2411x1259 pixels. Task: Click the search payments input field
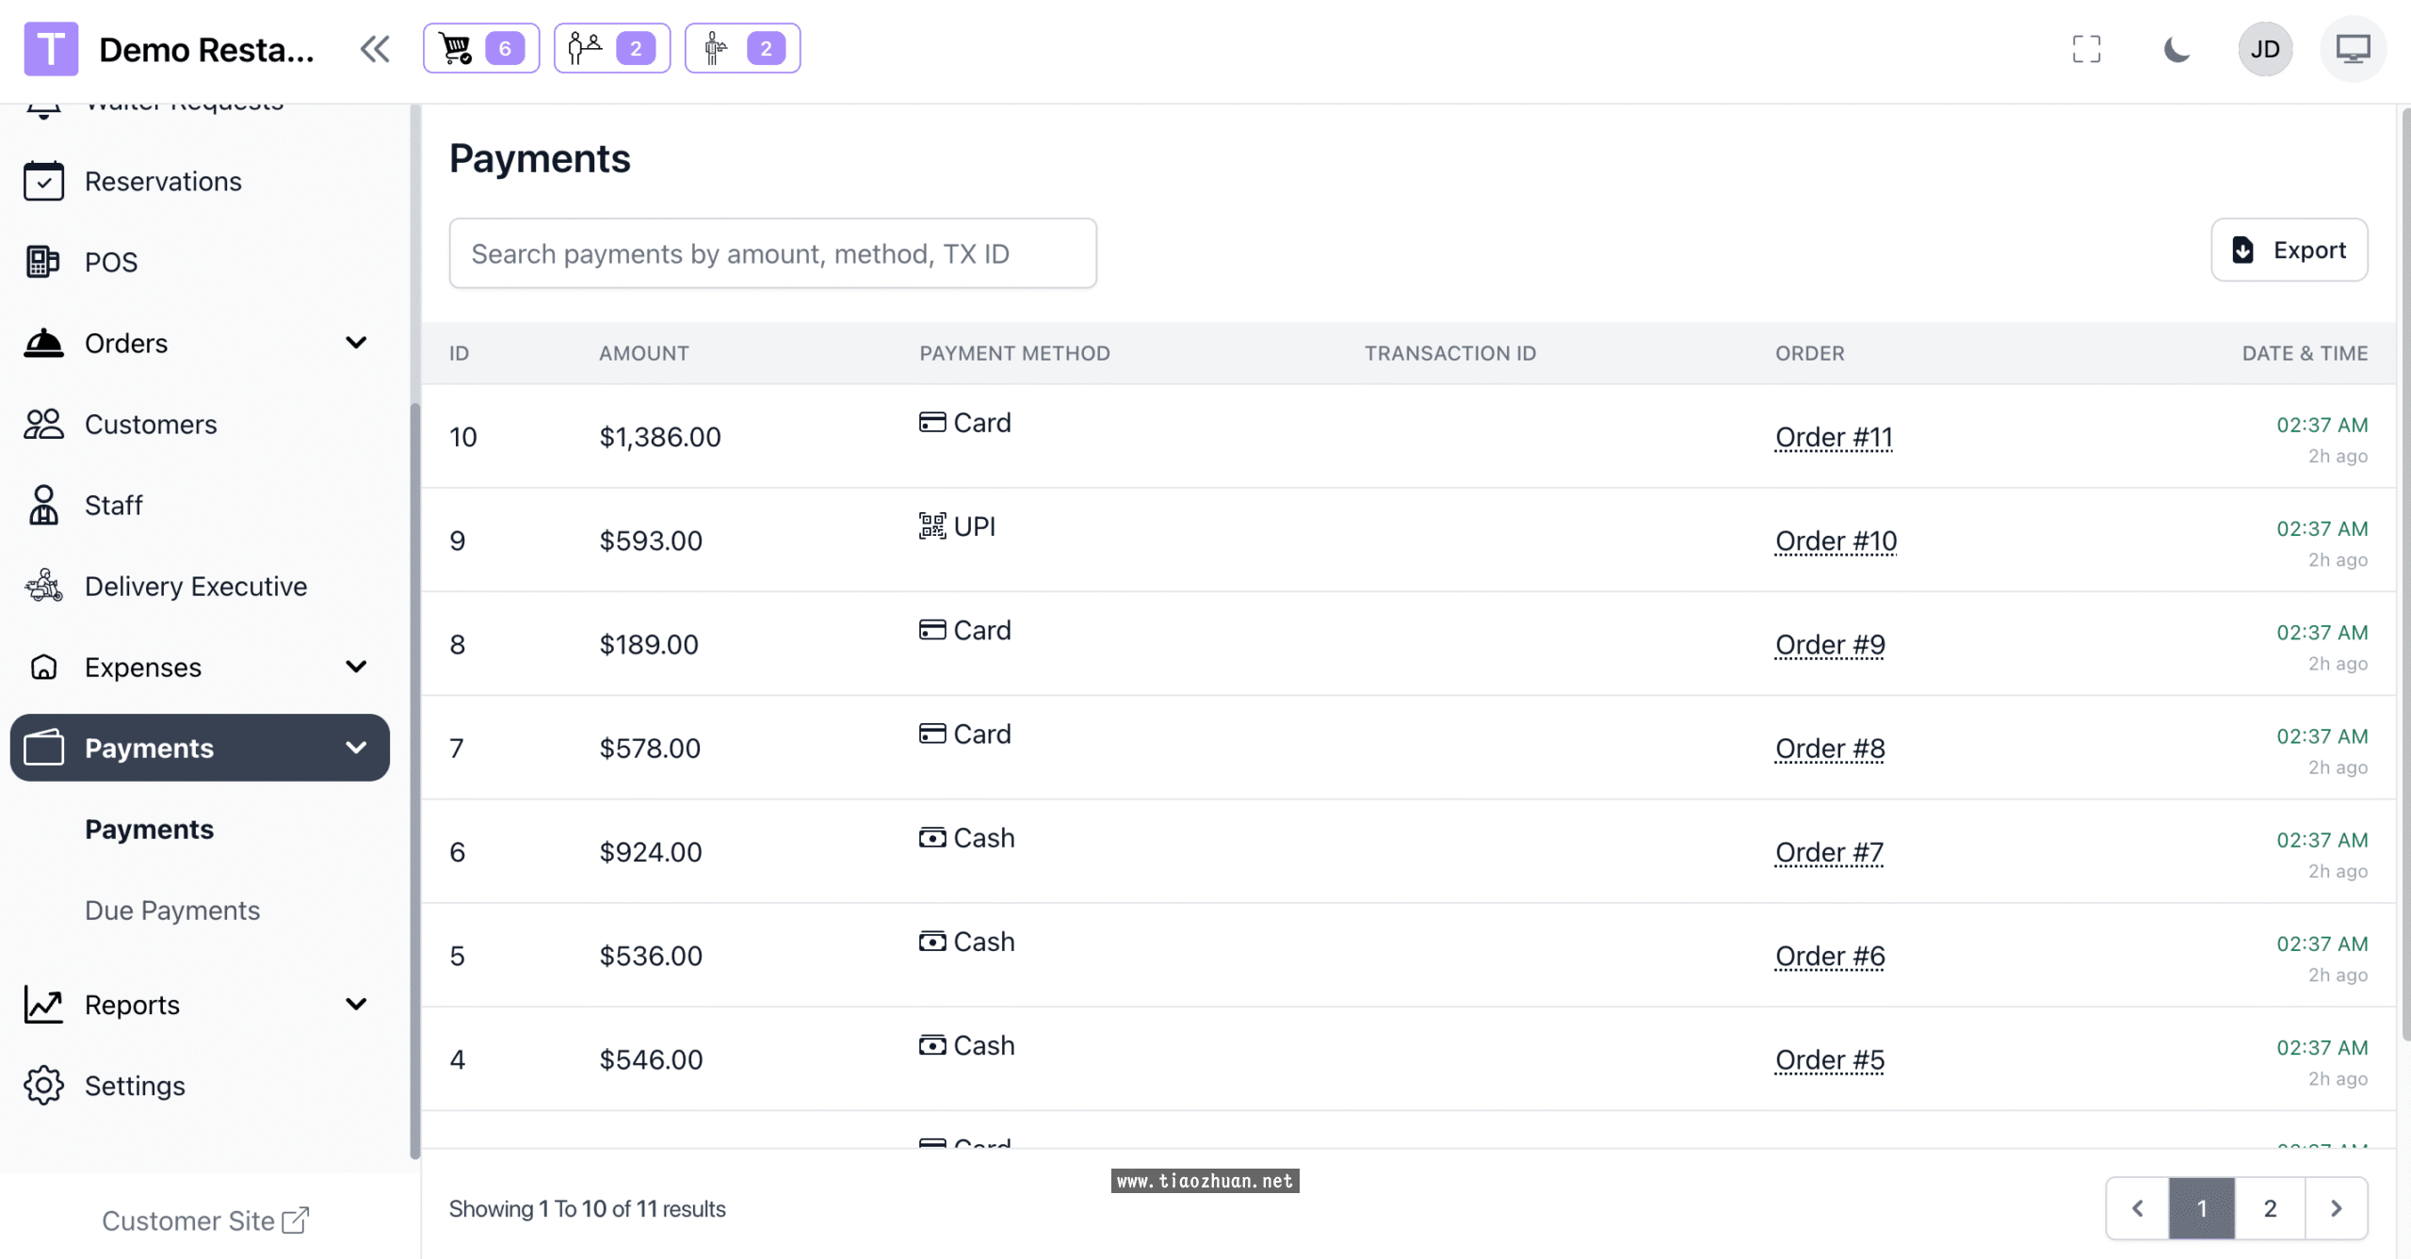click(x=772, y=253)
